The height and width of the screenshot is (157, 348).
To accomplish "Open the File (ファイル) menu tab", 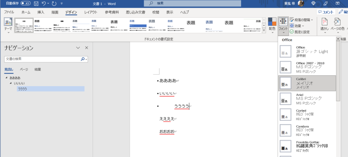I will 9,12.
